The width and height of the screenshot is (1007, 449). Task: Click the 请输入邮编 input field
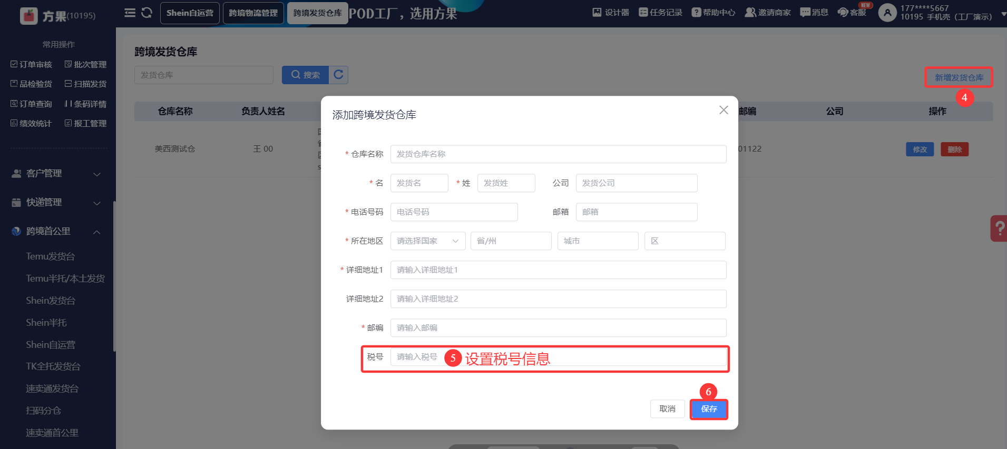[559, 328]
